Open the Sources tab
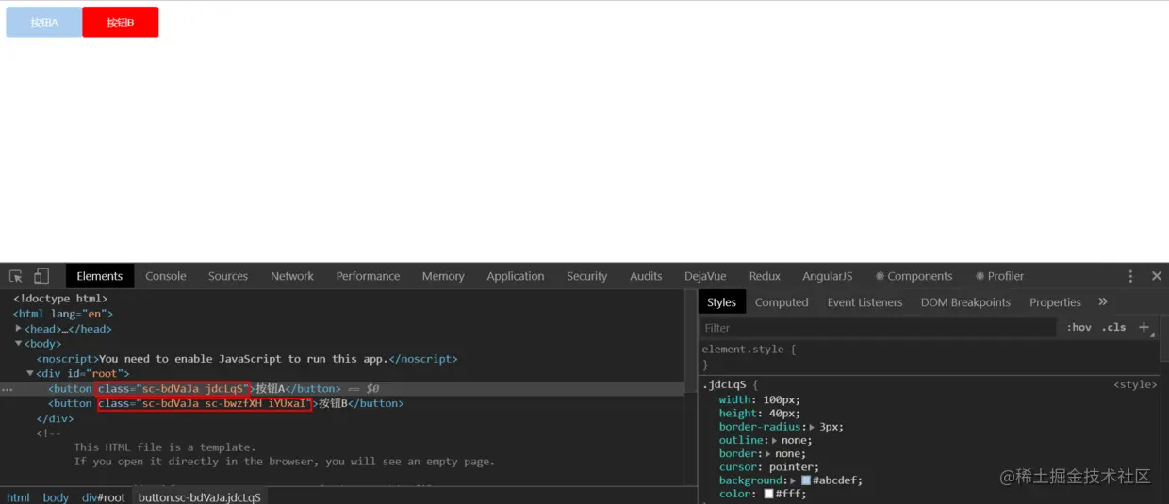 tap(228, 276)
